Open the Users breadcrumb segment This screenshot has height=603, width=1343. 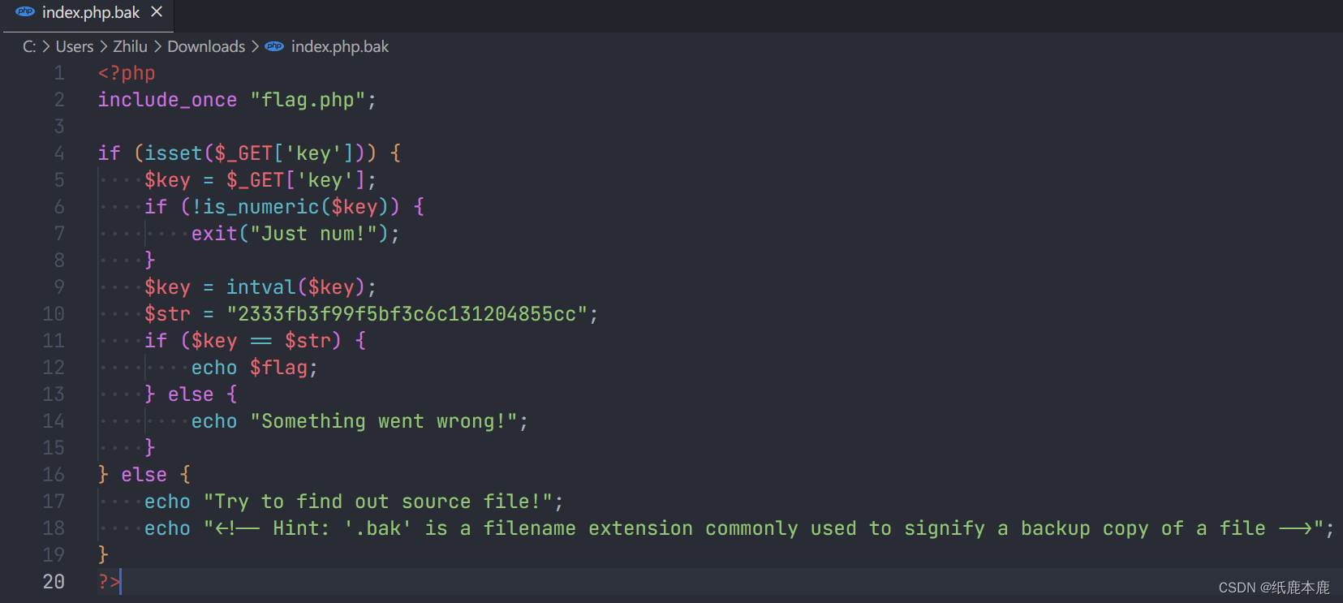(75, 46)
